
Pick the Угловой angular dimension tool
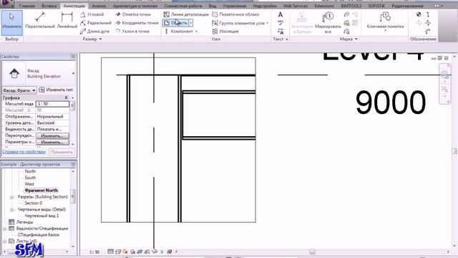(x=92, y=14)
